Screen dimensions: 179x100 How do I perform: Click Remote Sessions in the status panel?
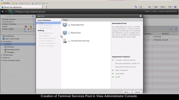(9, 19)
